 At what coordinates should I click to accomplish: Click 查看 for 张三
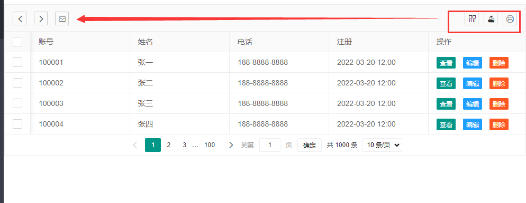pos(446,104)
